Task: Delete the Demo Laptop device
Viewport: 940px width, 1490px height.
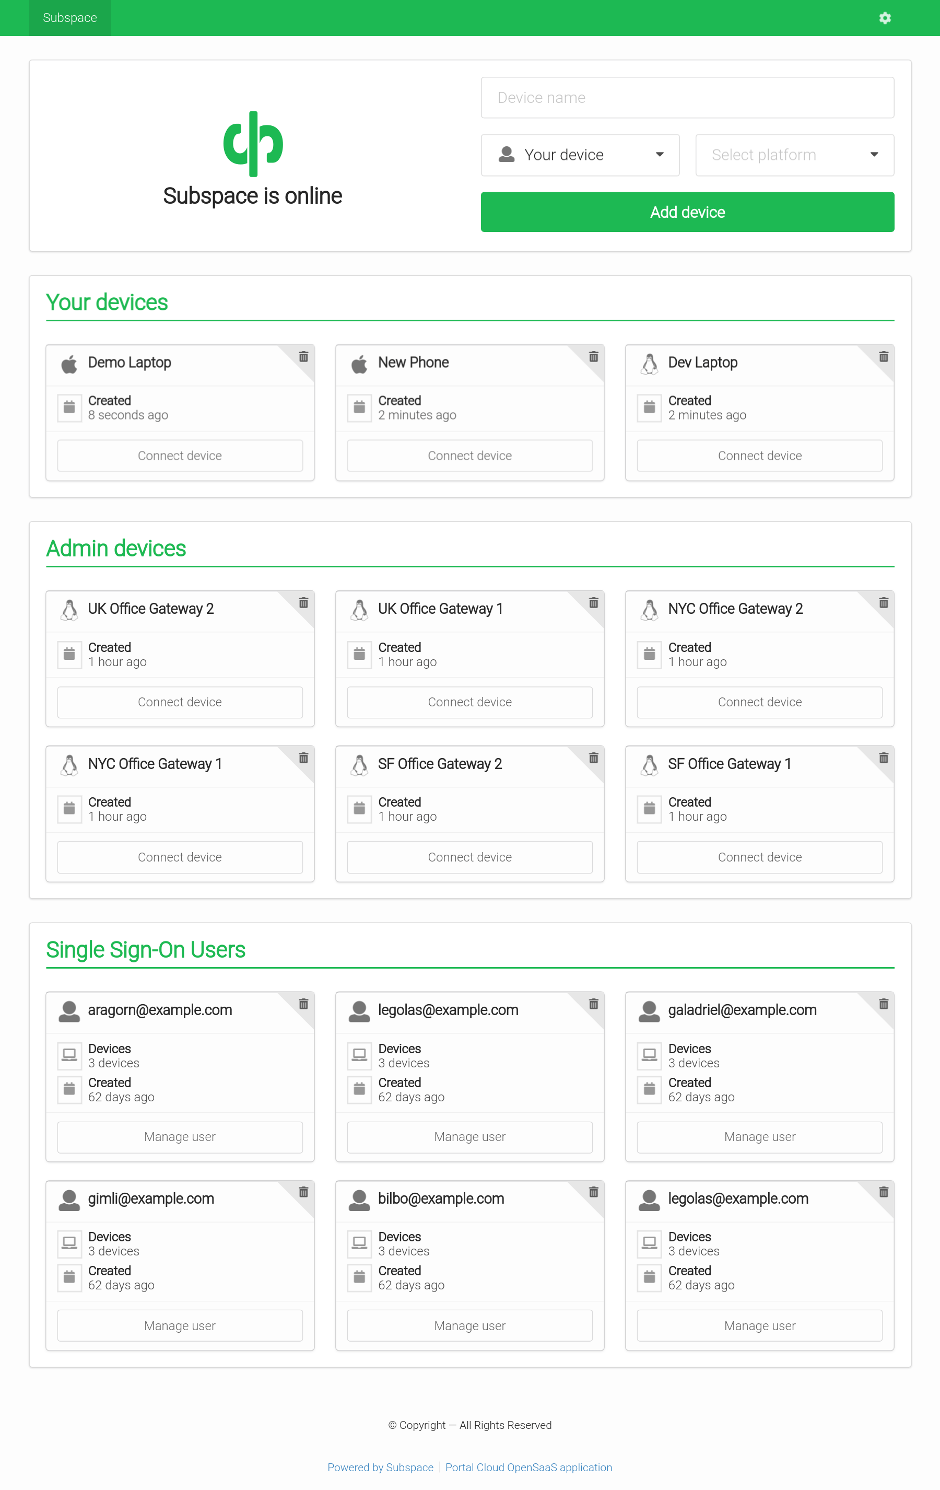Action: coord(303,356)
